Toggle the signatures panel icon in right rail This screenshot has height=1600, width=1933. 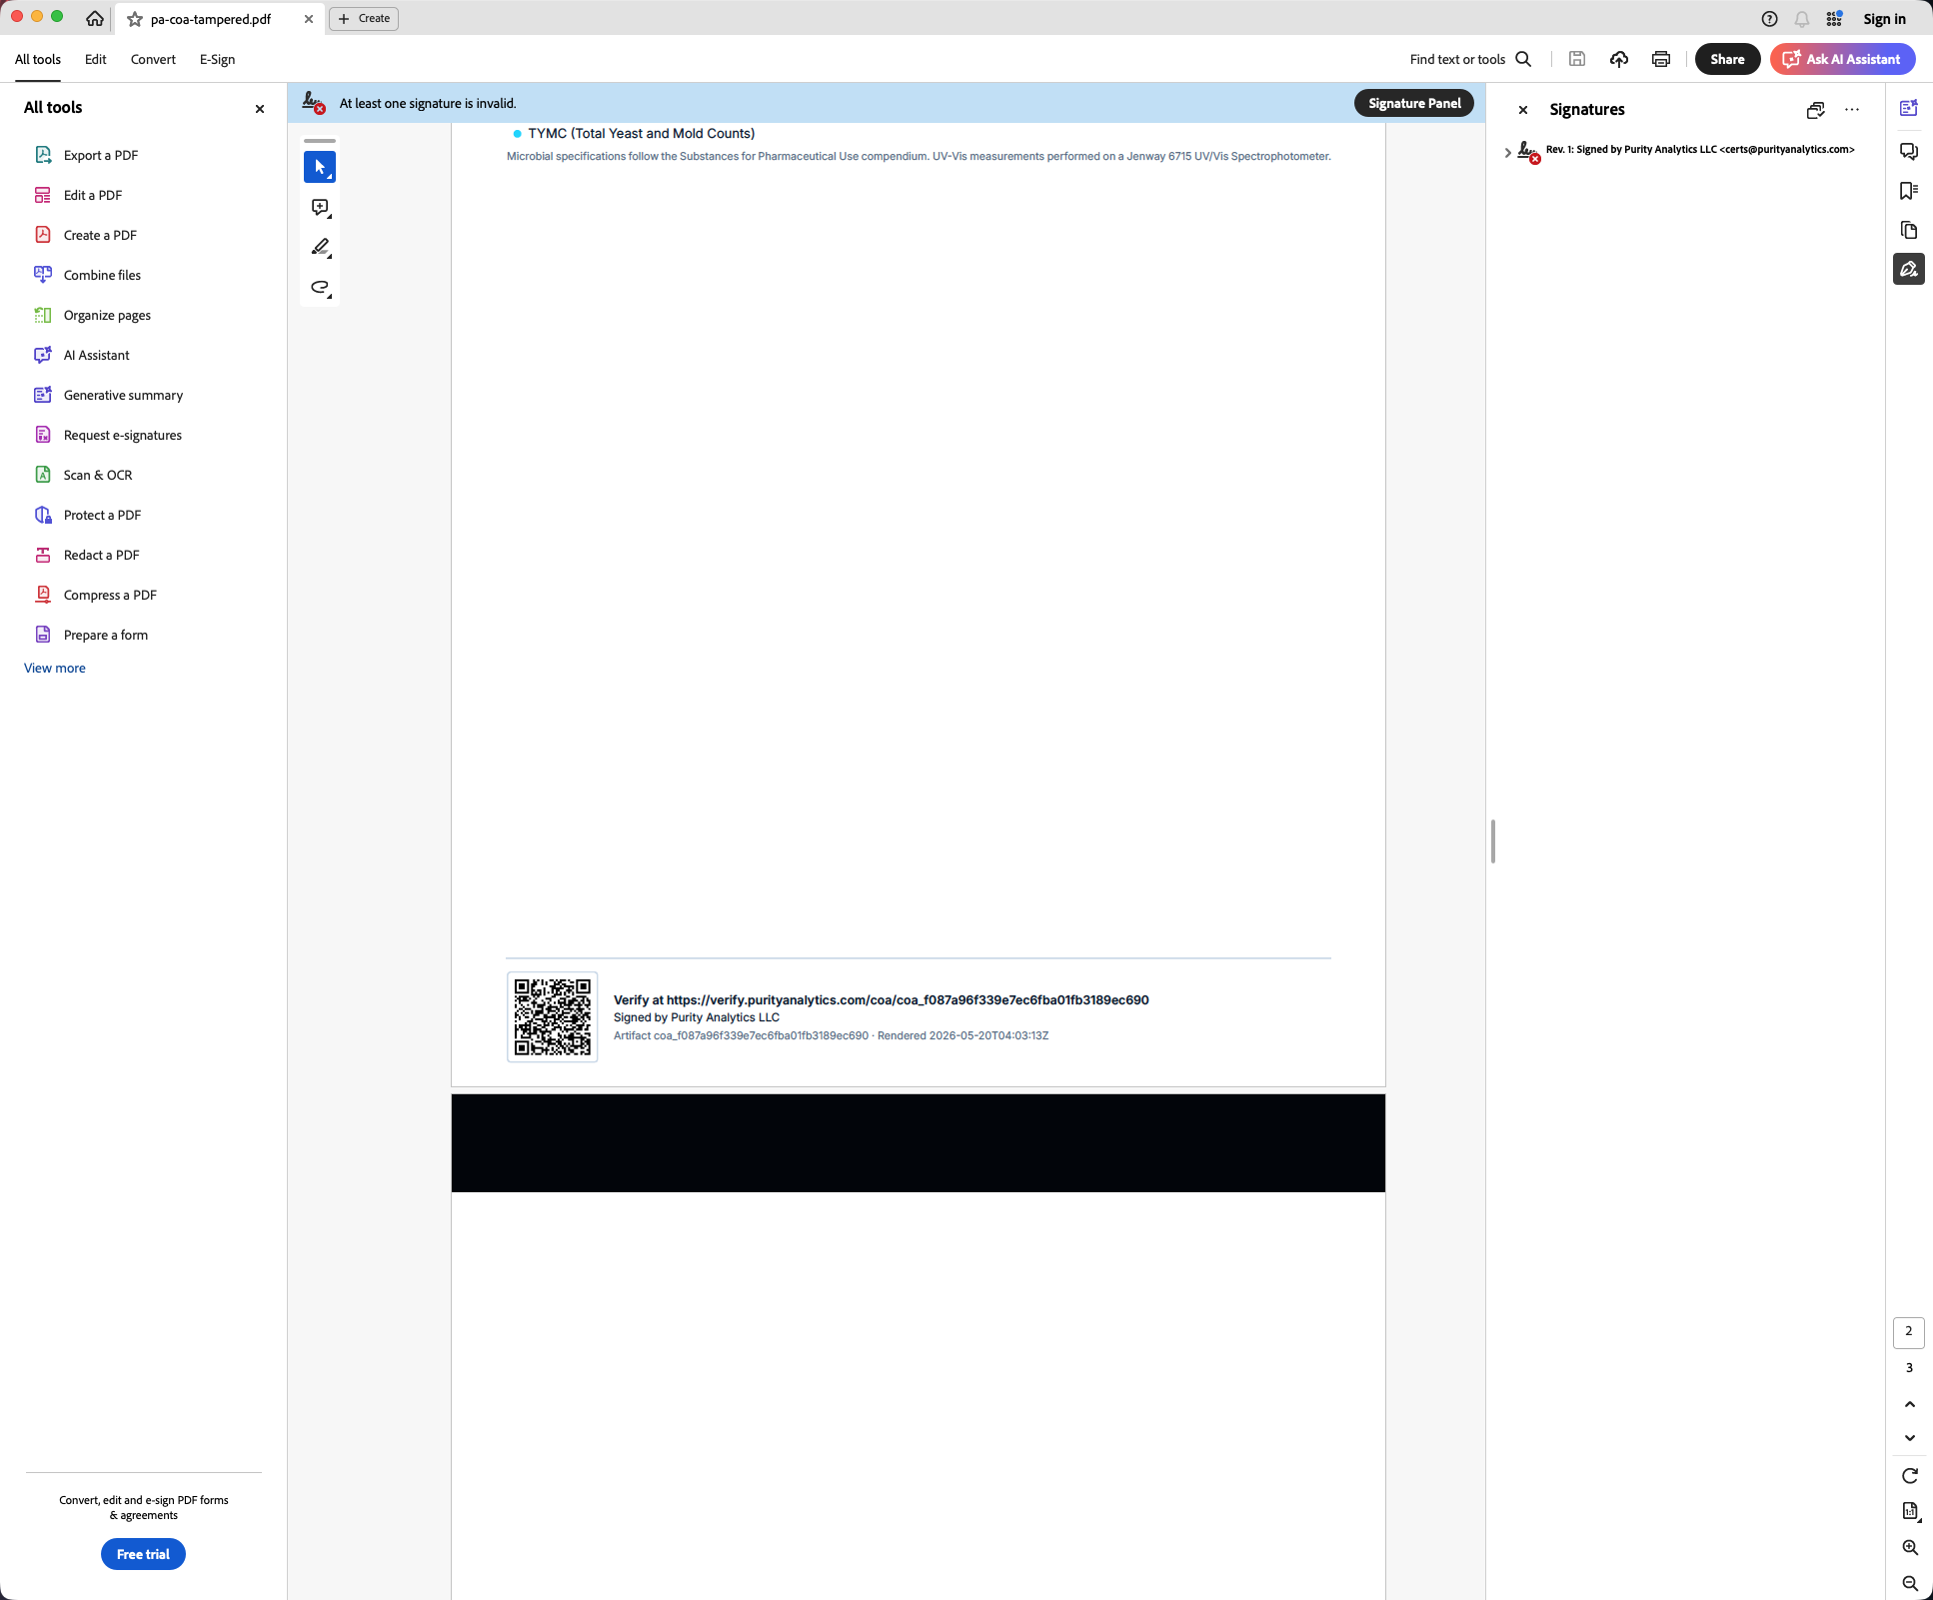point(1909,269)
